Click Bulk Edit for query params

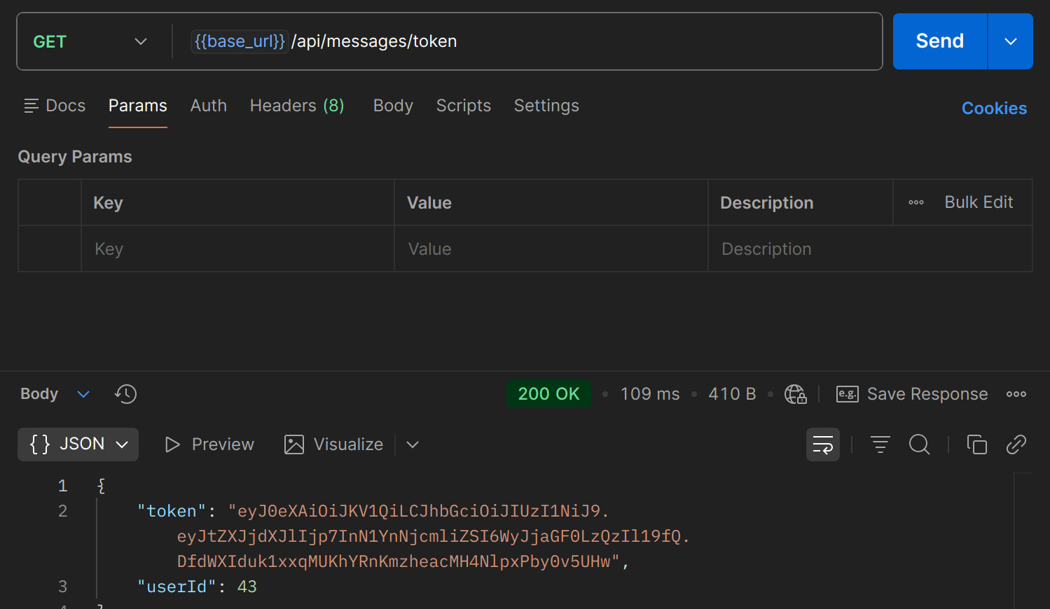click(x=979, y=202)
